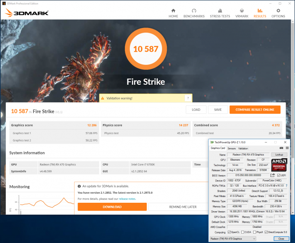Screen dimensions: 295x243
Task: Click the LOAD button
Action: tap(196, 110)
